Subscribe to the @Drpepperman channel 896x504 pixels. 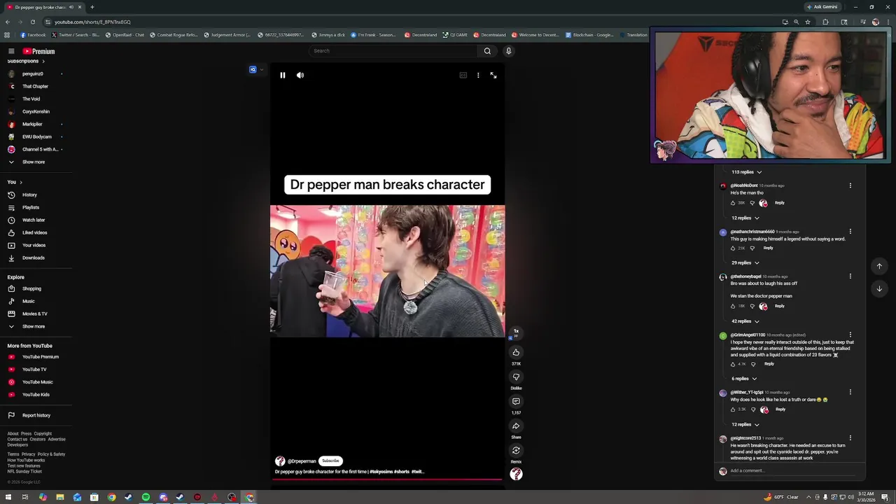click(330, 461)
